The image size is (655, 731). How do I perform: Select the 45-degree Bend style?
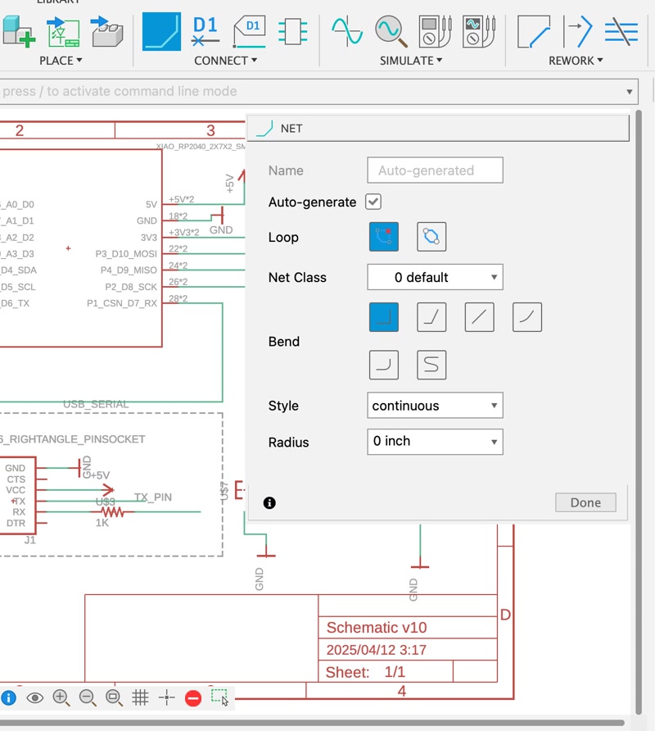[x=431, y=317]
